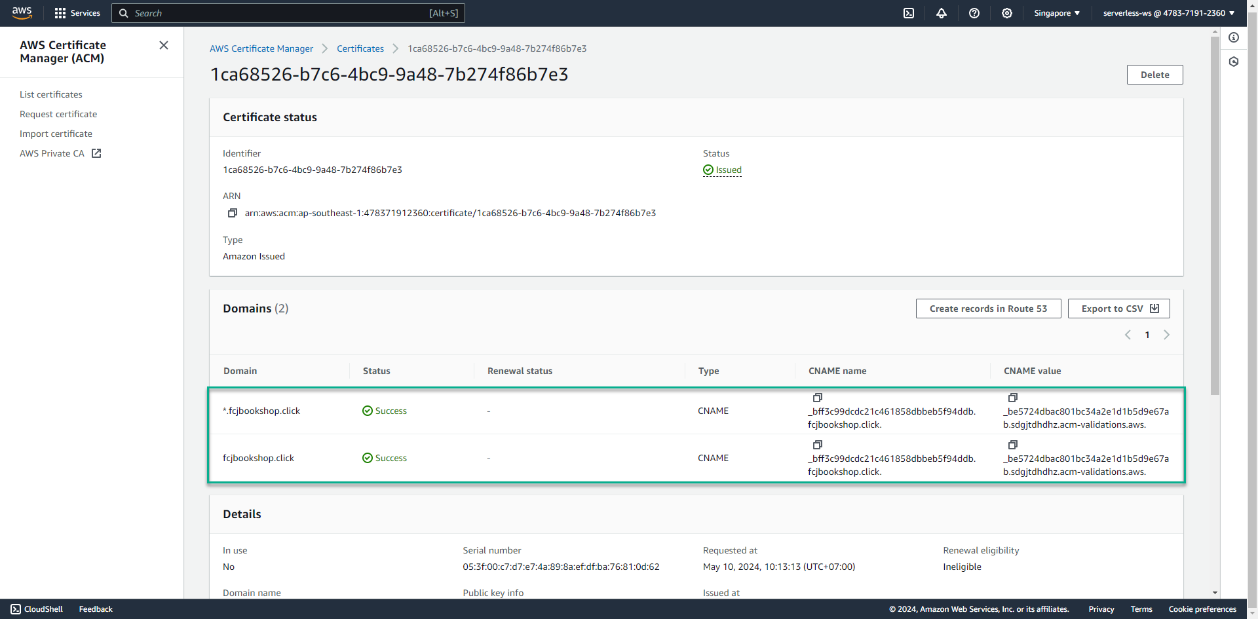This screenshot has height=619, width=1258.
Task: Click the Ineligible renewal eligibility value
Action: click(x=962, y=567)
